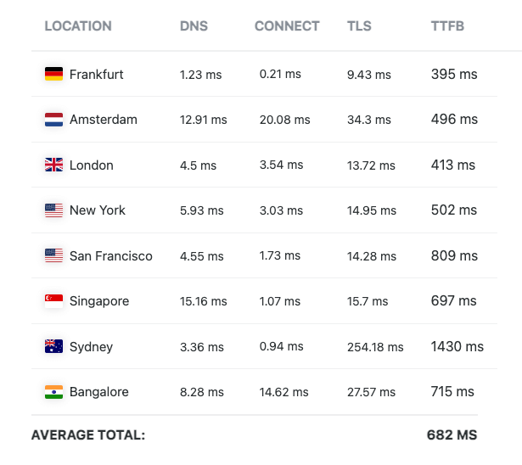Click the TTFB column header
522x465 pixels.
point(447,26)
